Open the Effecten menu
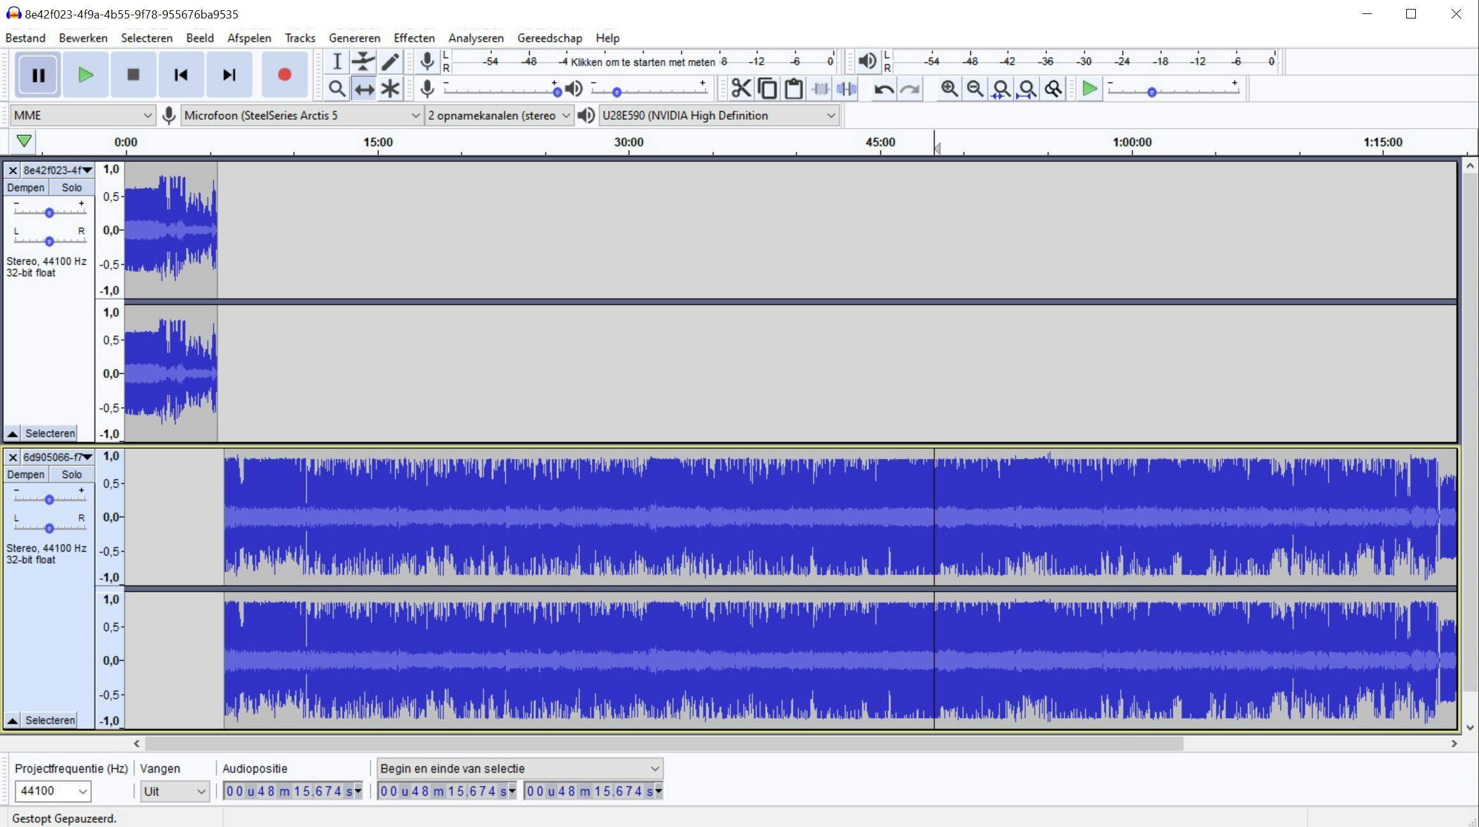The width and height of the screenshot is (1479, 827). [413, 38]
